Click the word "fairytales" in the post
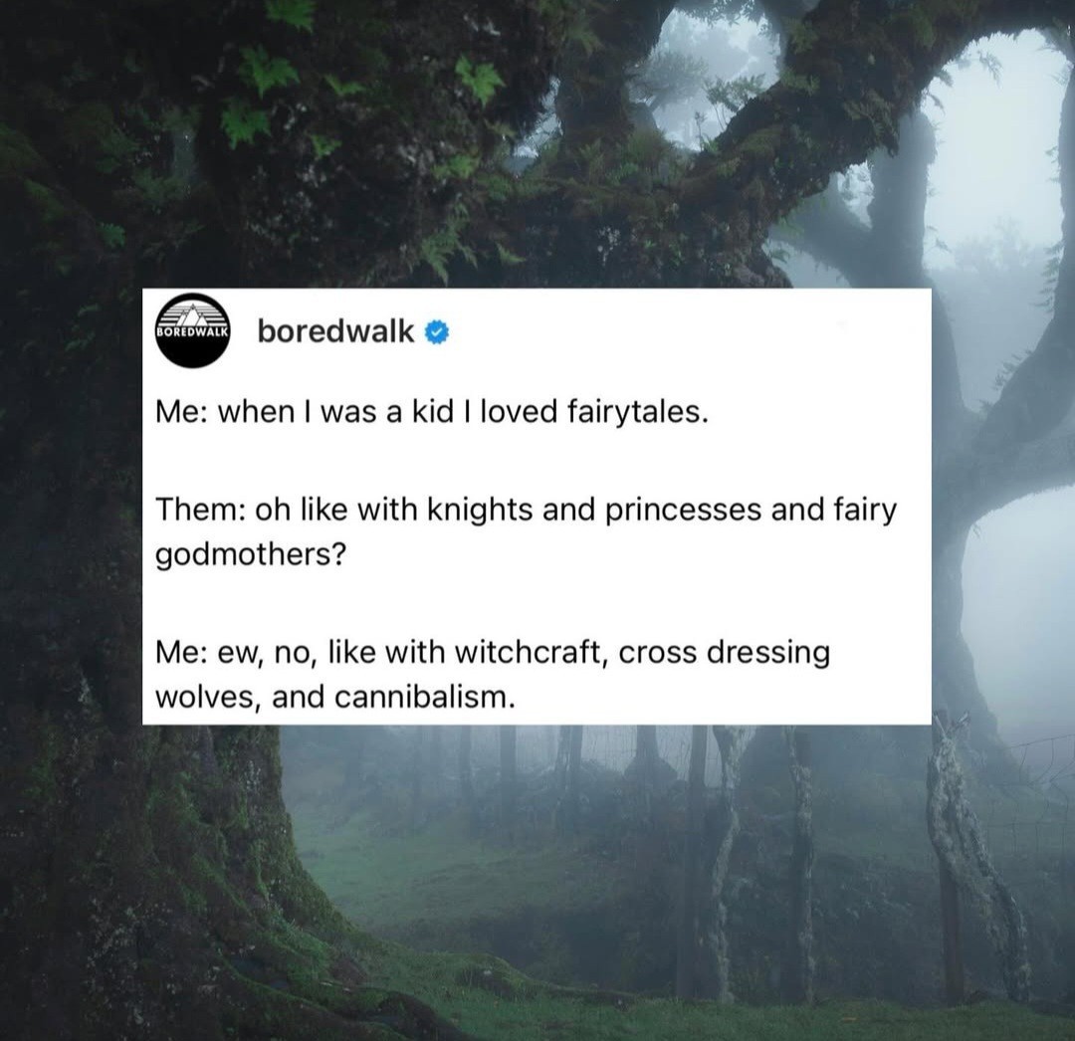Screen dimensions: 1075x1041 (x=634, y=412)
